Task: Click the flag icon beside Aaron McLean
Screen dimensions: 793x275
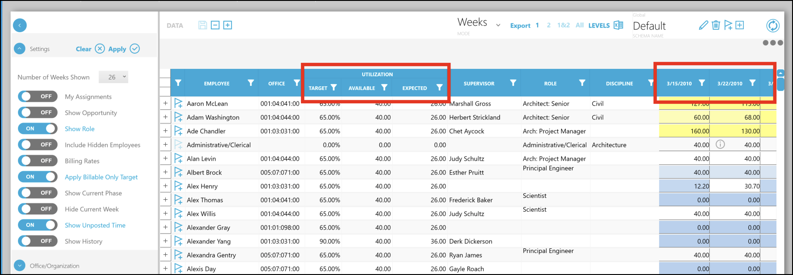Action: click(x=179, y=103)
